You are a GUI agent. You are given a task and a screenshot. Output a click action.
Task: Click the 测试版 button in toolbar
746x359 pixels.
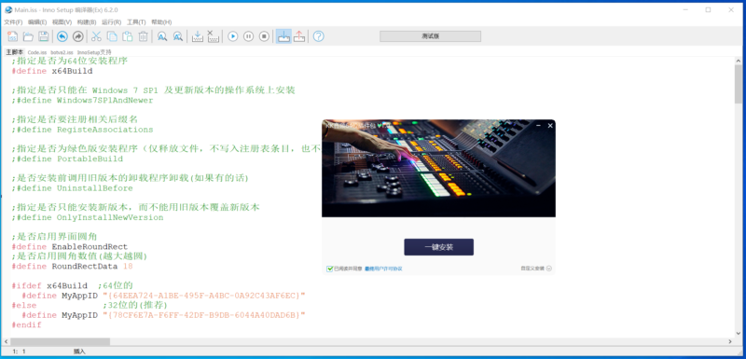430,36
